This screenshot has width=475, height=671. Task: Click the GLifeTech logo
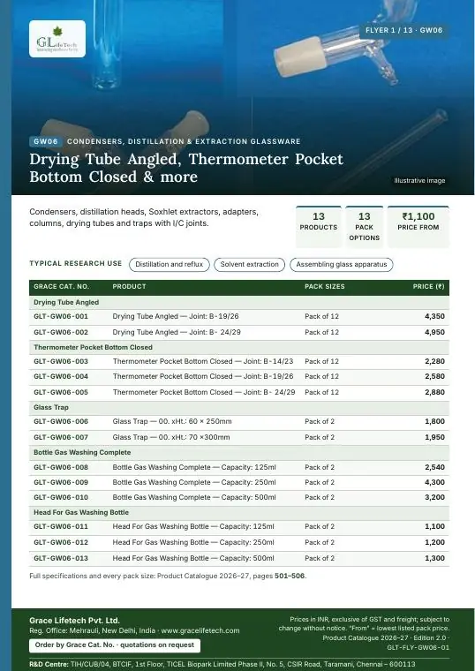click(x=57, y=39)
